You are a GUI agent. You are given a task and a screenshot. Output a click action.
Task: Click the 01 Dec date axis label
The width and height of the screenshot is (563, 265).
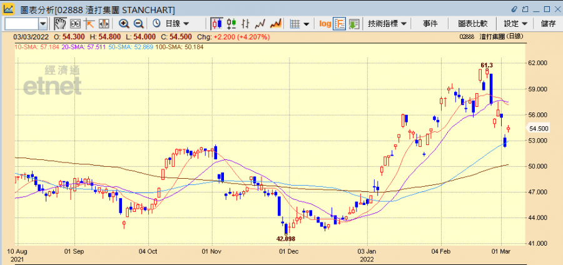tap(288, 251)
